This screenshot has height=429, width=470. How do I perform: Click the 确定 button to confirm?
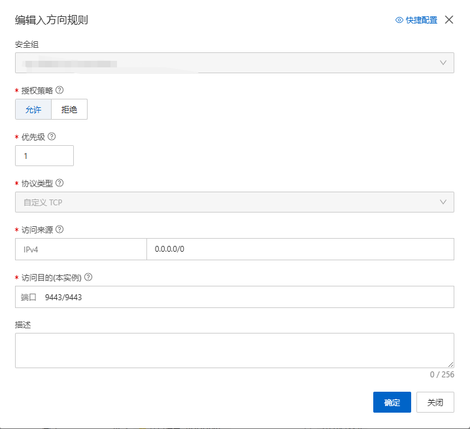[392, 402]
